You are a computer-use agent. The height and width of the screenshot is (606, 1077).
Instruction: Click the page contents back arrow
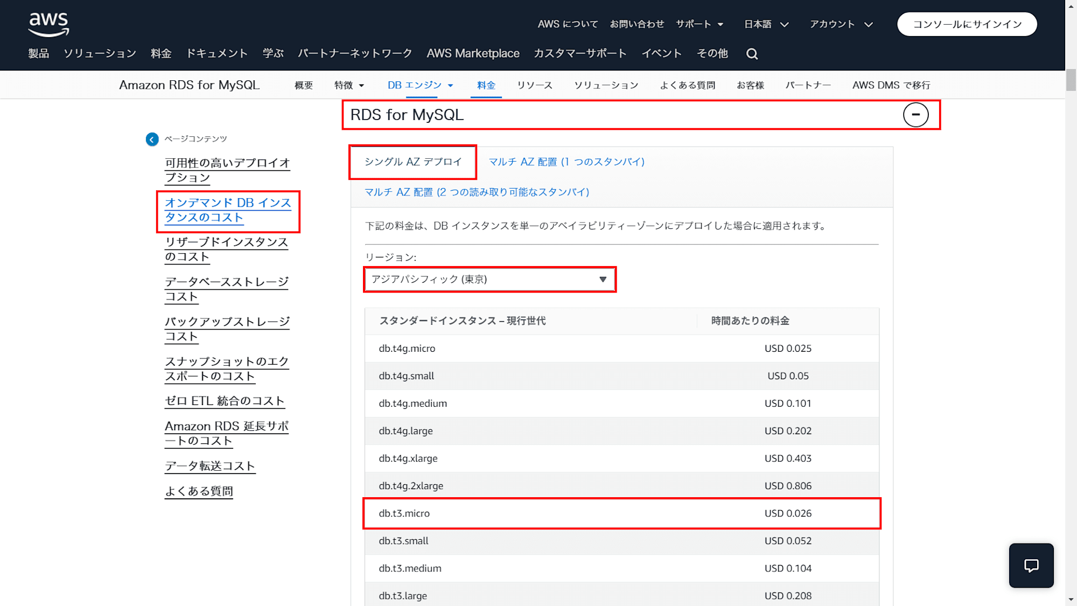152,140
